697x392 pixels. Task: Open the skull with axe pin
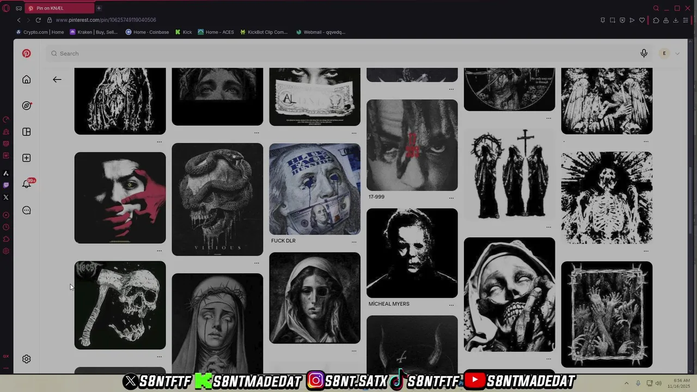point(120,305)
